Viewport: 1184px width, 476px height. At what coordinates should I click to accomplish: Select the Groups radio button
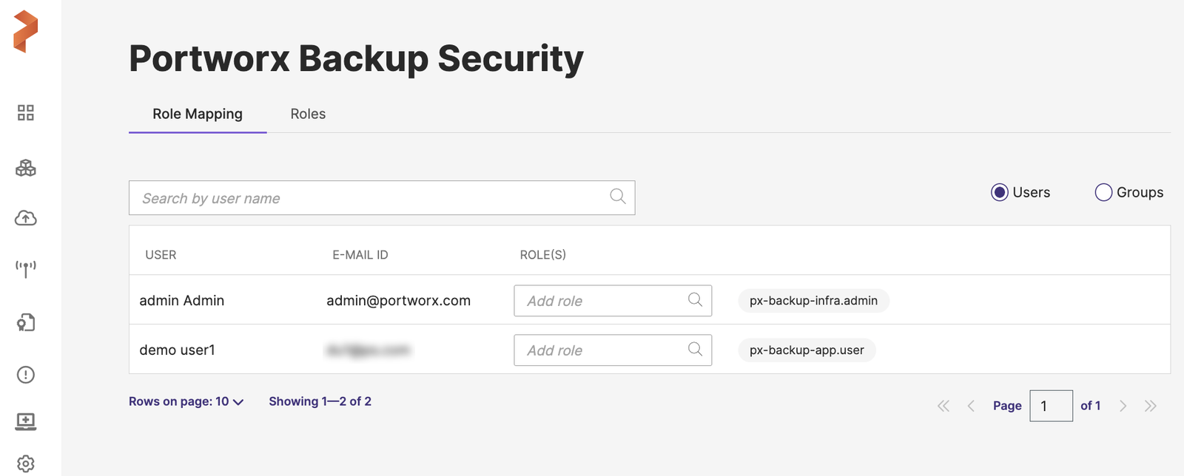click(1103, 193)
